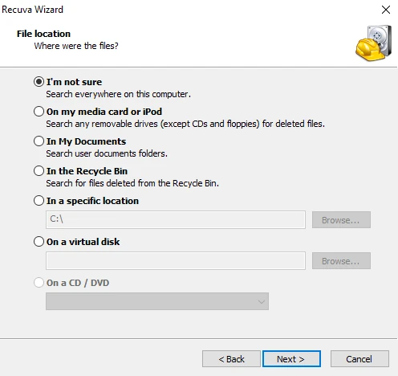Screen dimensions: 398x376
Task: Select "In My Documents" radio button
Action: pyautogui.click(x=39, y=141)
